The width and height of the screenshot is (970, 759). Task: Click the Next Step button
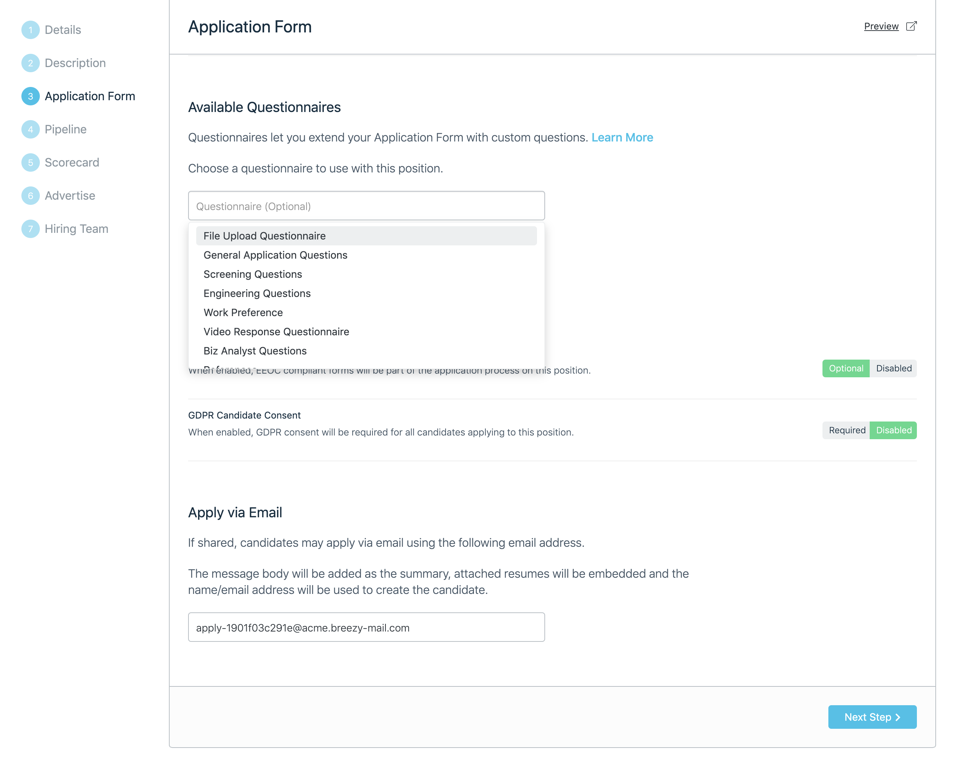(872, 717)
